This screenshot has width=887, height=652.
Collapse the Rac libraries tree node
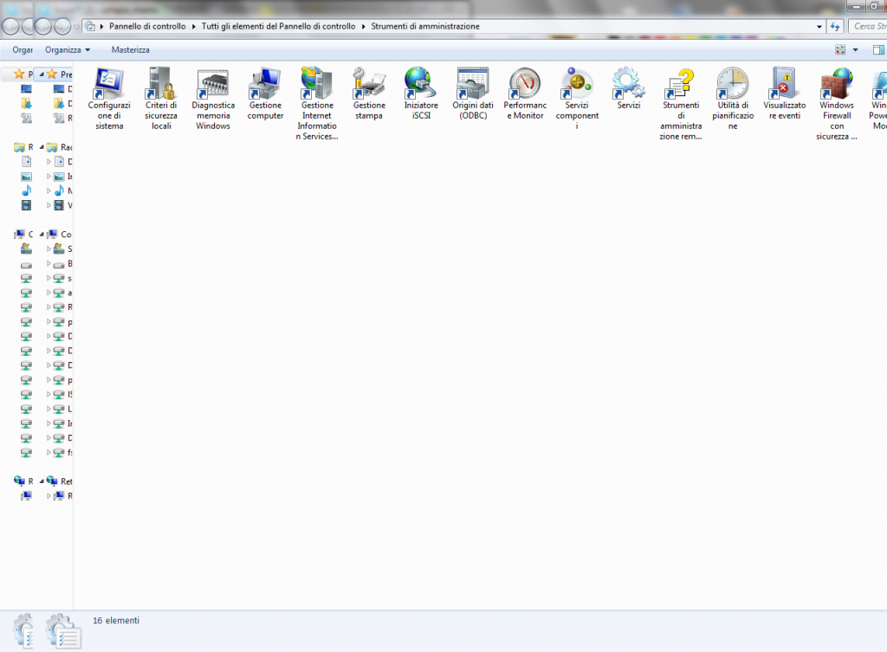click(x=42, y=147)
